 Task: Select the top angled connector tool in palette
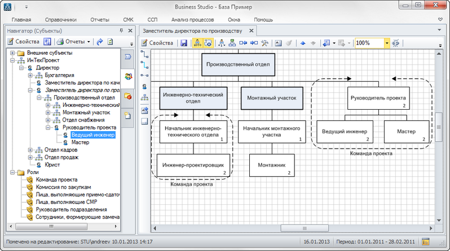coord(144,54)
